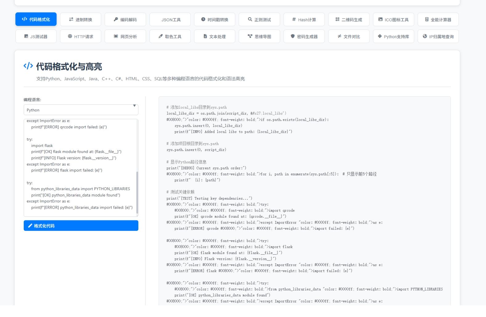Click the key icon on 编码解码
This screenshot has height=317, width=486.
116,19
